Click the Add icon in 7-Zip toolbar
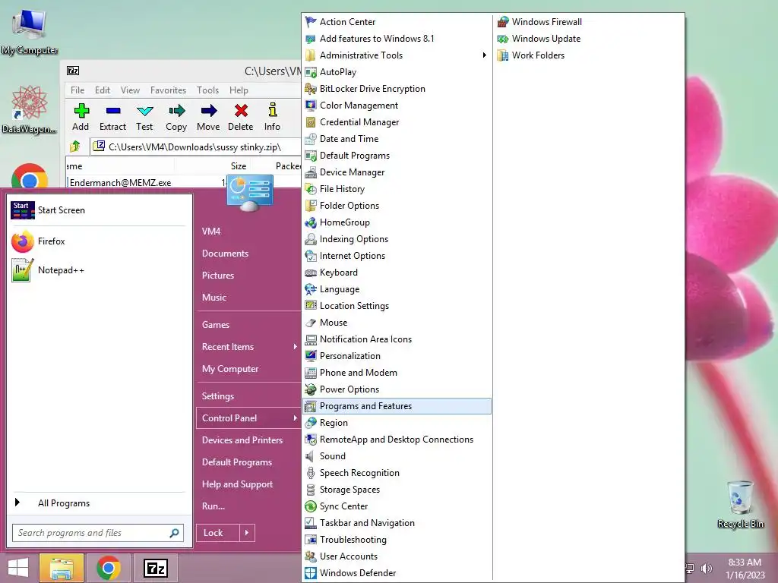The height and width of the screenshot is (583, 778). 81,111
